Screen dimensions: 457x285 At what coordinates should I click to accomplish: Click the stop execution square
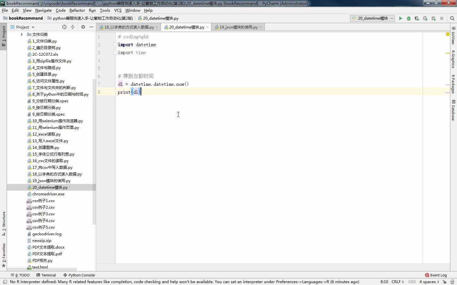442,18
